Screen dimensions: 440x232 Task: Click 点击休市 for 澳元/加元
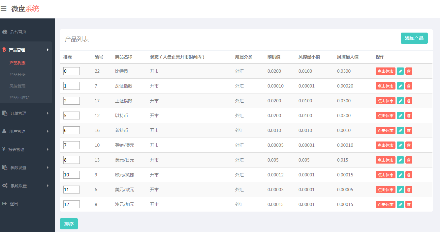click(x=385, y=204)
